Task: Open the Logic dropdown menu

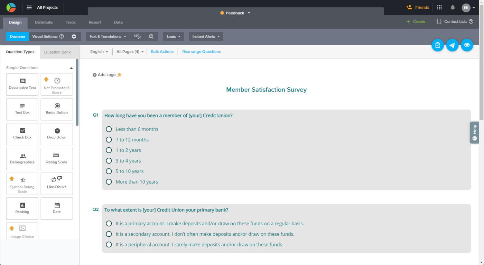Action: (x=174, y=37)
